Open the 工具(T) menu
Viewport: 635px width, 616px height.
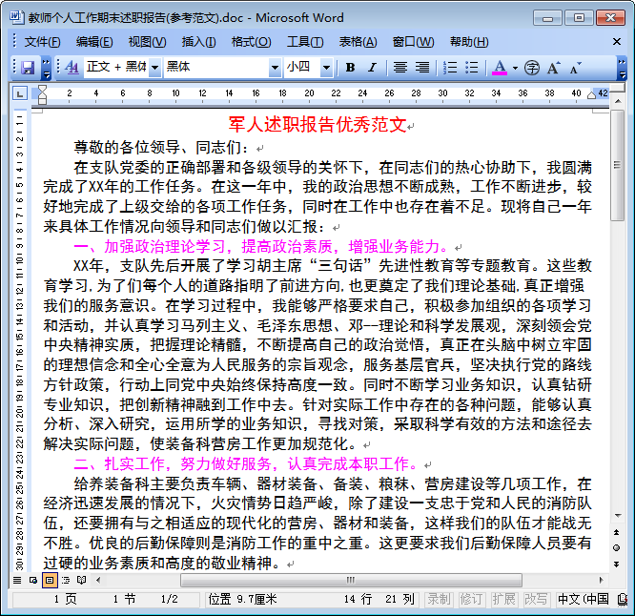(x=305, y=42)
